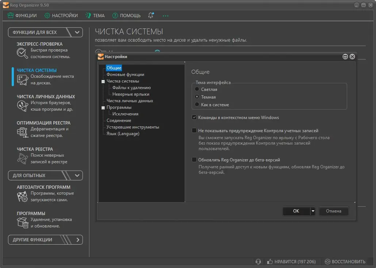Click the Восстановить button in status bar
Screen dimensions: 376x268
coord(345,261)
